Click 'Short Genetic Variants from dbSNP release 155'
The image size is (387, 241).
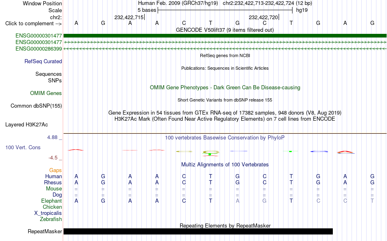pyautogui.click(x=225, y=100)
